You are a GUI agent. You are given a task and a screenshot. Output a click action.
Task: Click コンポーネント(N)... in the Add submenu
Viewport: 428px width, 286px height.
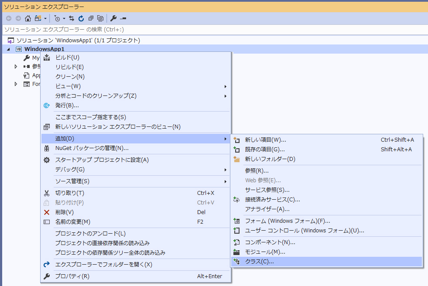pyautogui.click(x=326, y=242)
